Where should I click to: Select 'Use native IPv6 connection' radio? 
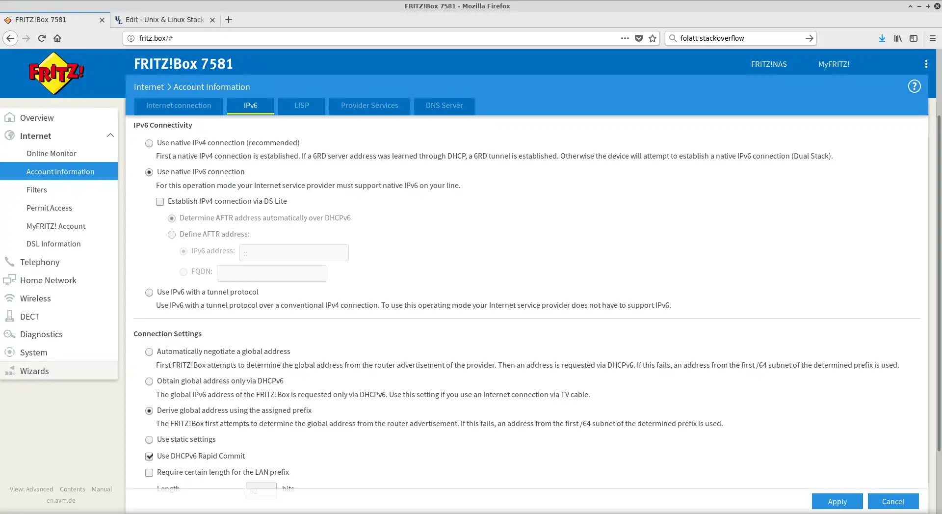[x=149, y=172]
